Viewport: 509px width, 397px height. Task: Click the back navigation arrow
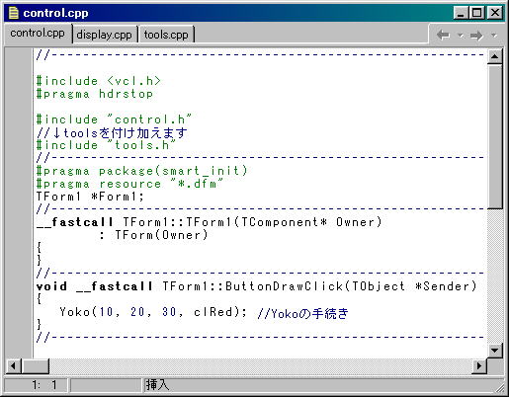[443, 35]
